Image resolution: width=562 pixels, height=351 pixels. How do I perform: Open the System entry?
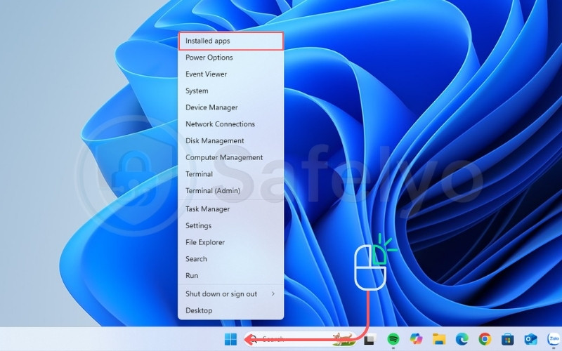(x=231, y=91)
